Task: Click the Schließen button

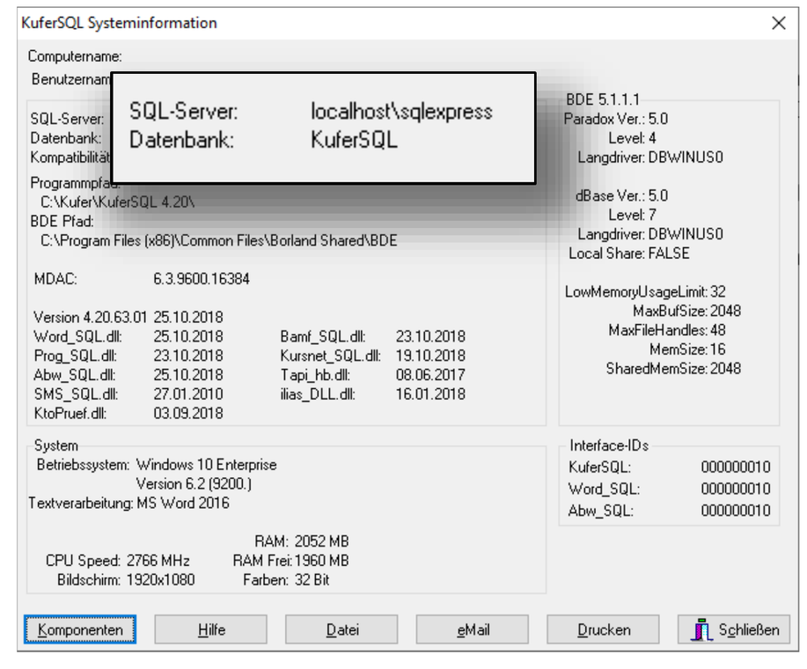Action: pos(734,629)
